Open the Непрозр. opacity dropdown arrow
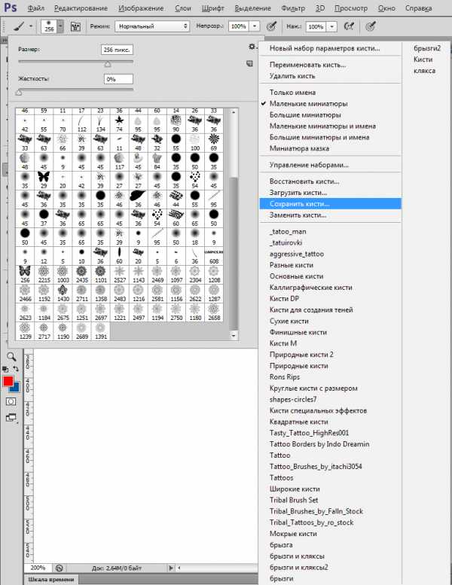 click(255, 26)
